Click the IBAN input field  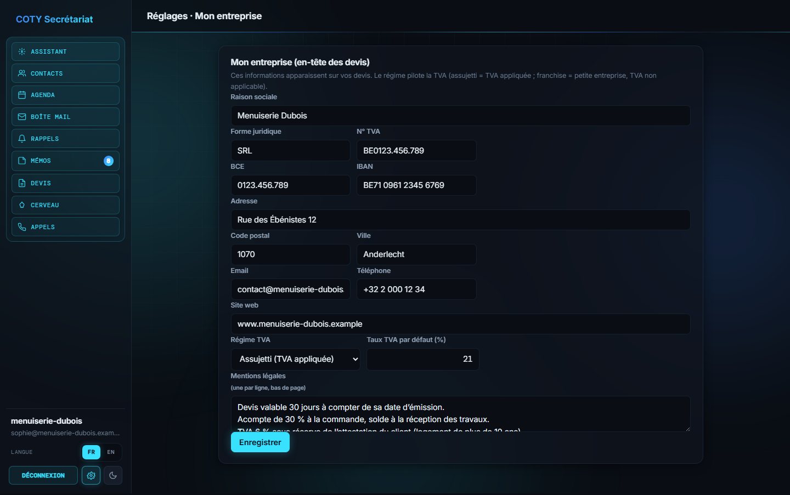click(416, 185)
